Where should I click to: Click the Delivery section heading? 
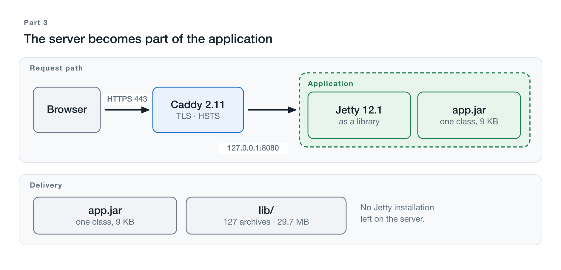point(46,185)
